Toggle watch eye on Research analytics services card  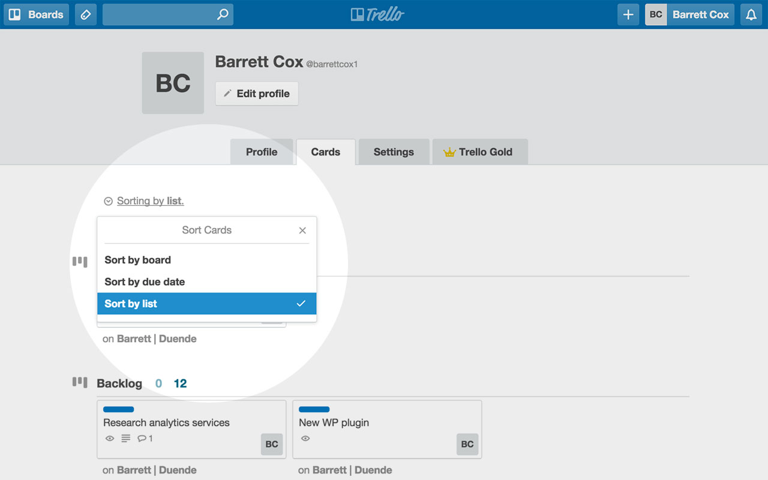pyautogui.click(x=110, y=439)
